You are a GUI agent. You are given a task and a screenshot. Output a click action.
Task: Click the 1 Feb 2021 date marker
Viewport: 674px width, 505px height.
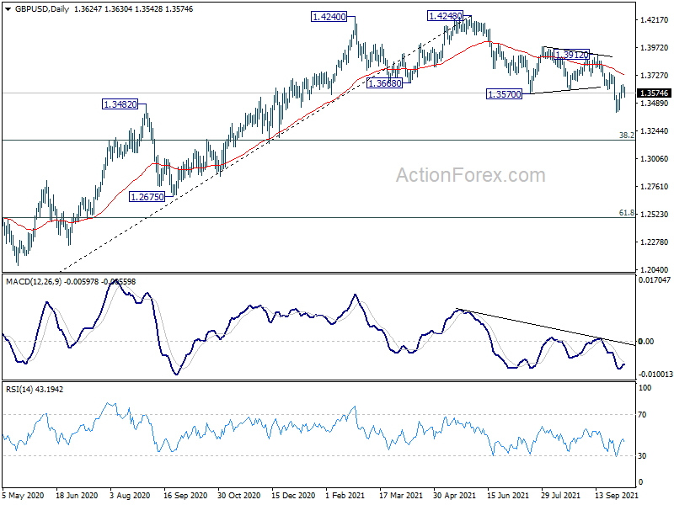point(345,495)
